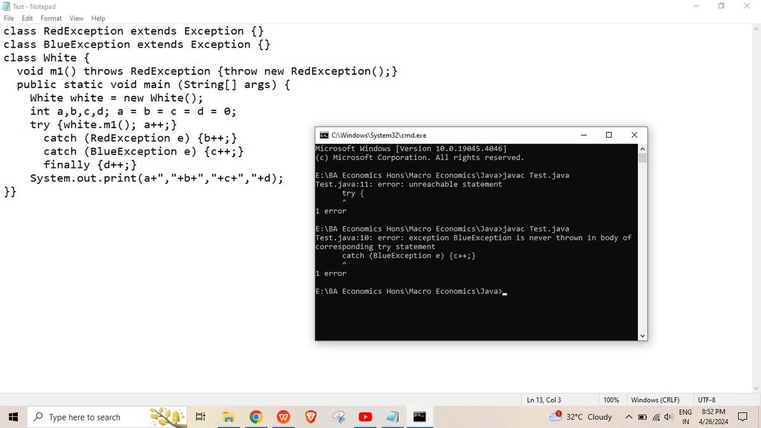Switch input language ENG IN

pyautogui.click(x=686, y=417)
